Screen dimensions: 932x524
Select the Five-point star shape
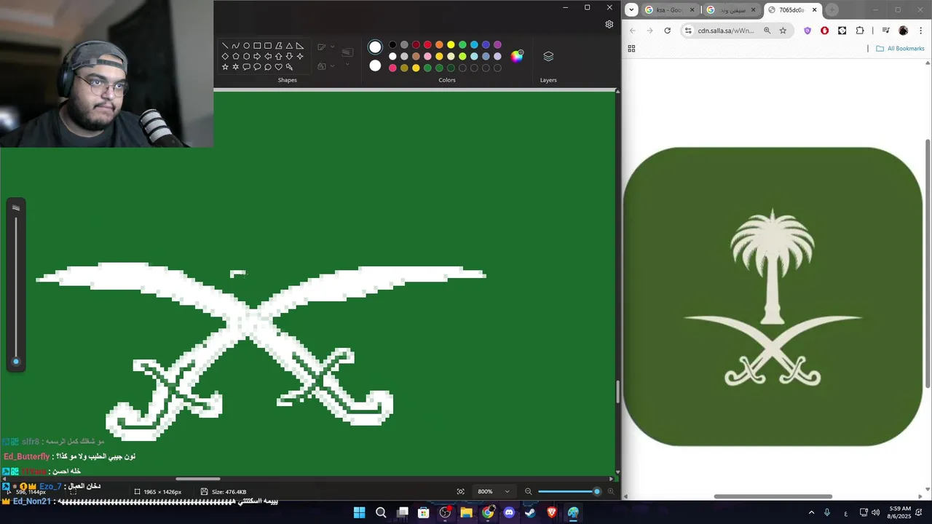(225, 67)
